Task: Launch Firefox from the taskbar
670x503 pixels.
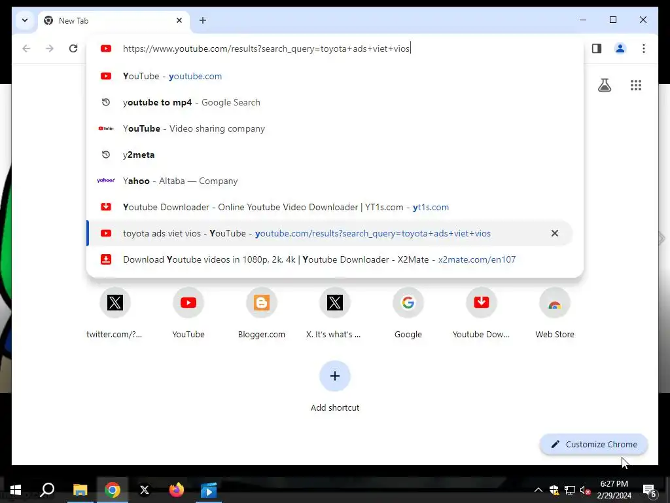Action: [177, 490]
